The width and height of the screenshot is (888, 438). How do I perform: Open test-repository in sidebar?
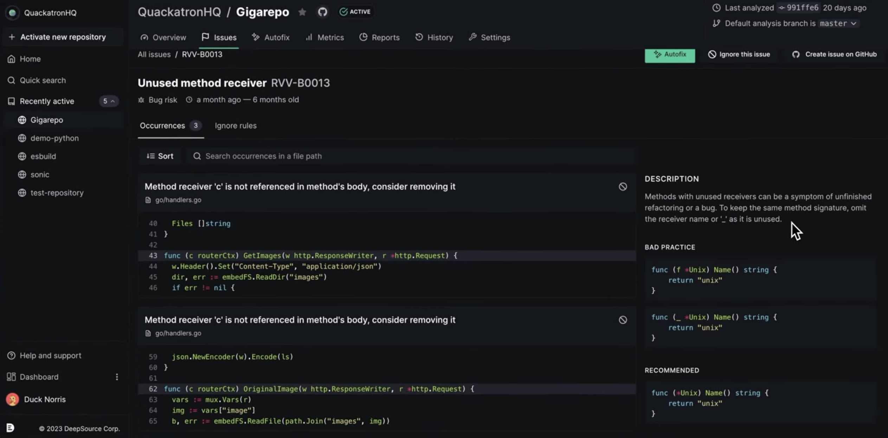[x=57, y=193]
